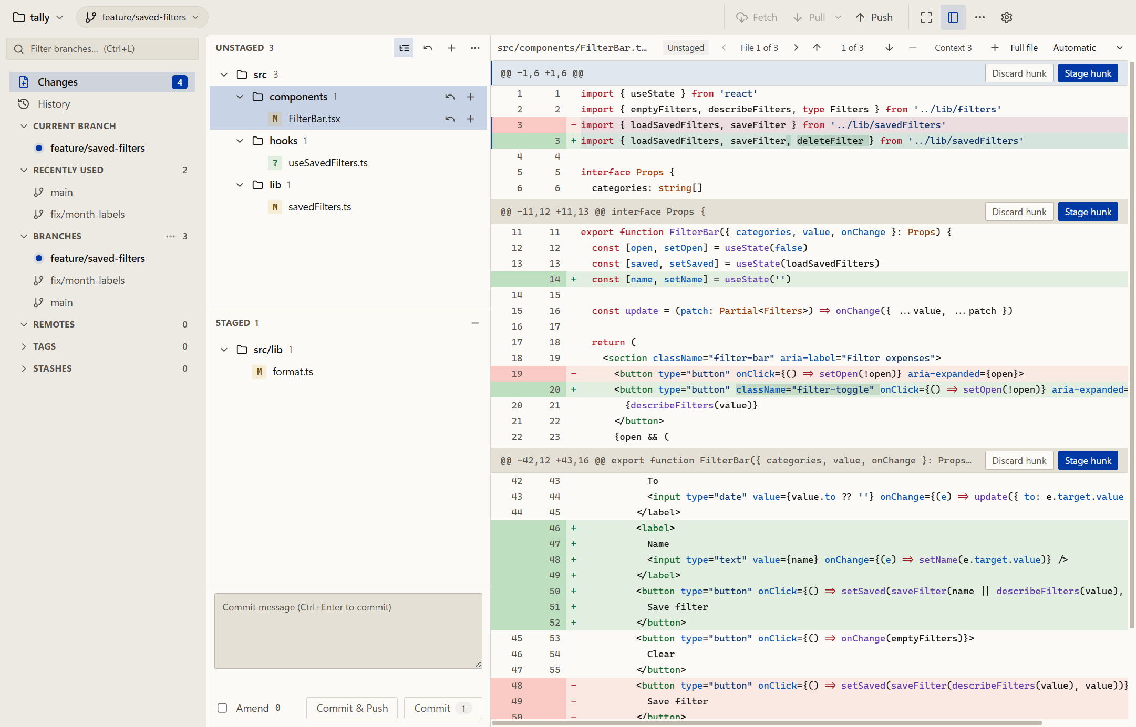The height and width of the screenshot is (727, 1136).
Task: Open the Changes view
Action: (x=102, y=82)
